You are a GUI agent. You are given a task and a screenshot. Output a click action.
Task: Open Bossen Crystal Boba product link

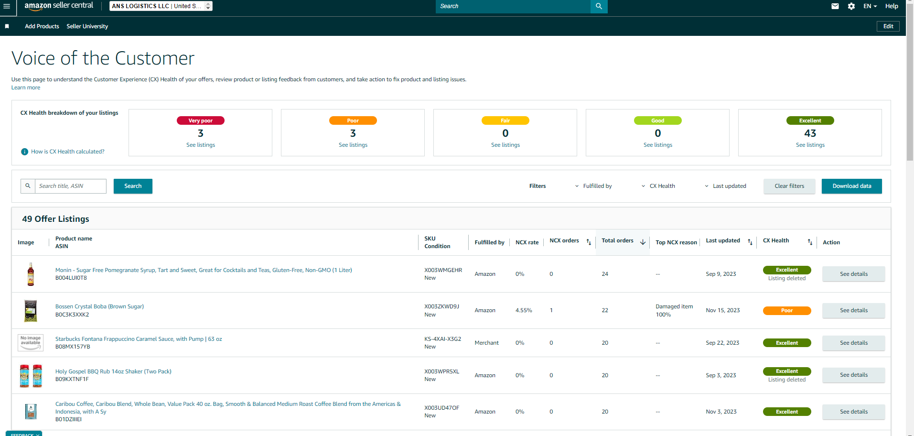click(99, 306)
